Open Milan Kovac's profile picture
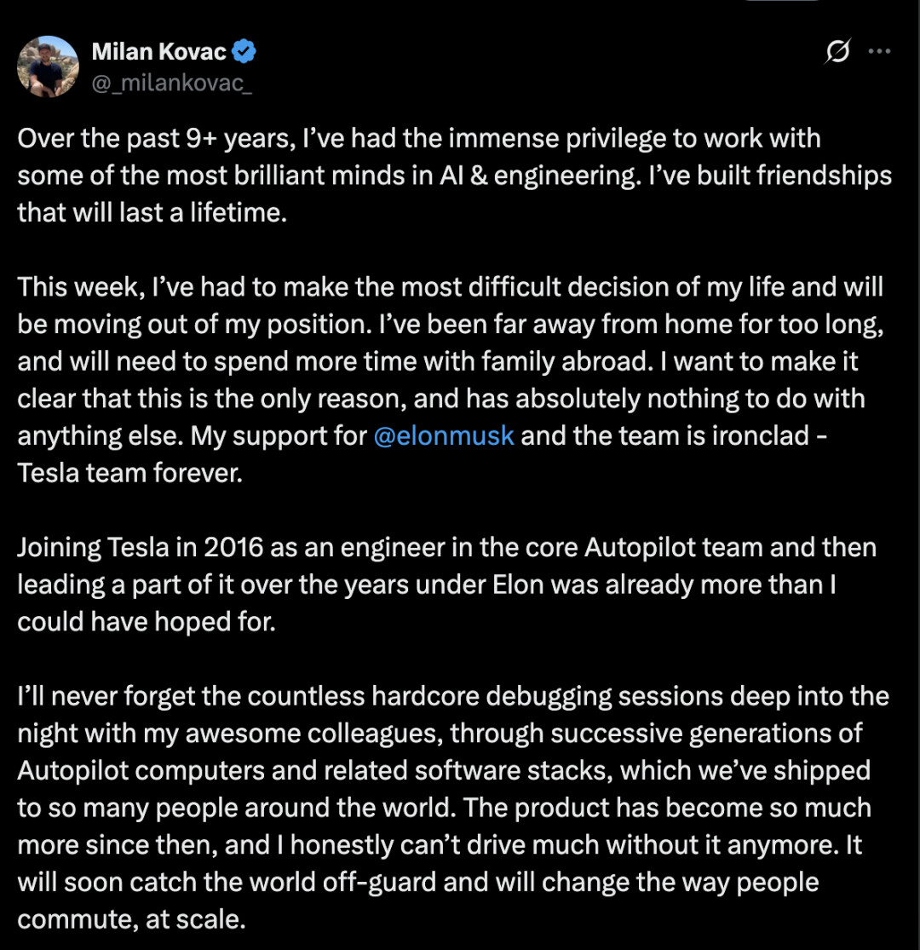 [x=49, y=66]
